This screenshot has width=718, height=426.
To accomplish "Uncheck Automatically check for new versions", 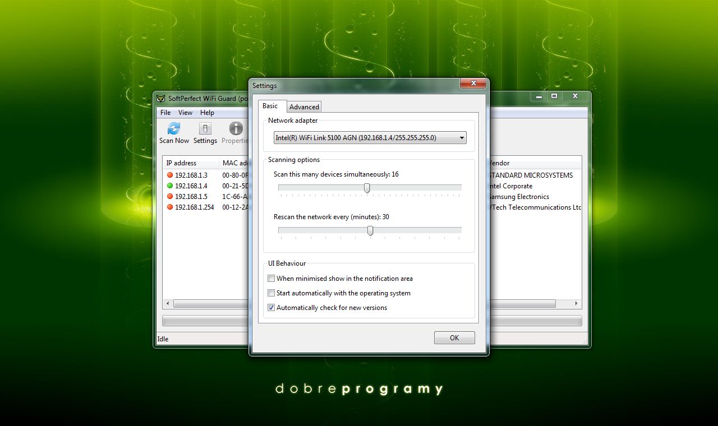I will click(271, 308).
